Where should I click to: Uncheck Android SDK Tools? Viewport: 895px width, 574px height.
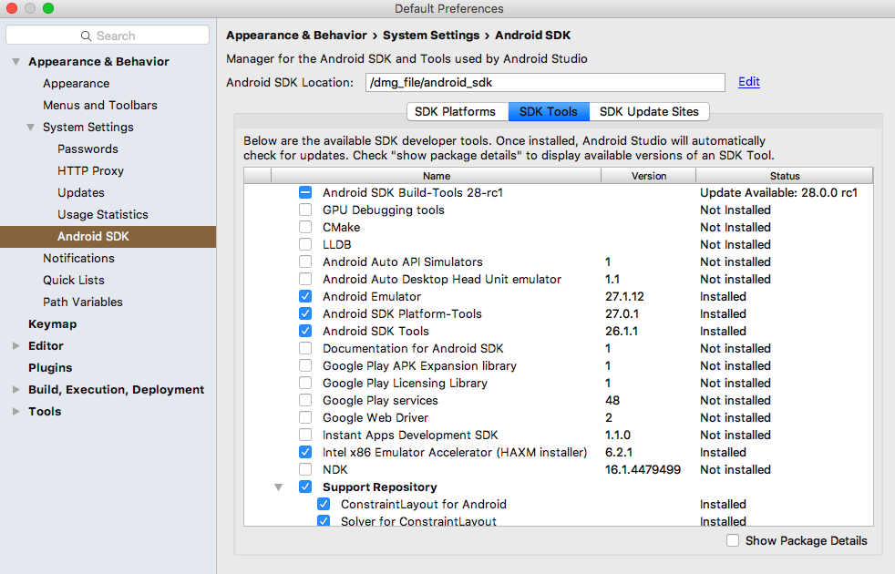click(305, 331)
